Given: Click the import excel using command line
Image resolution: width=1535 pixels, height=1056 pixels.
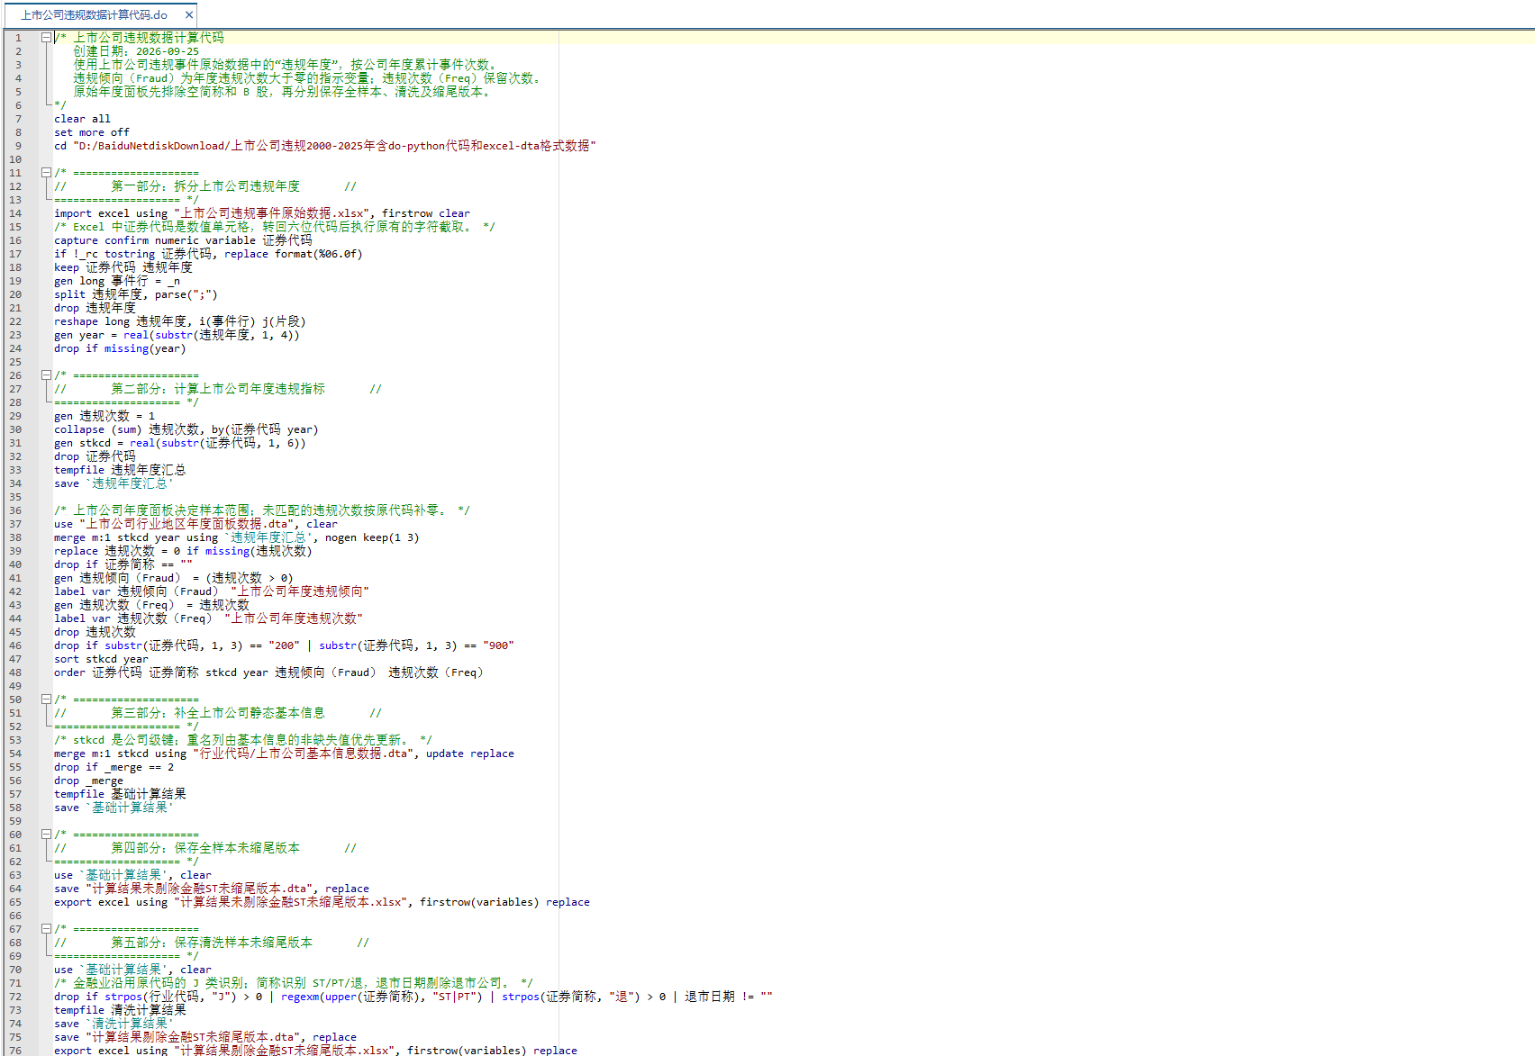Looking at the screenshot, I should pyautogui.click(x=261, y=213).
